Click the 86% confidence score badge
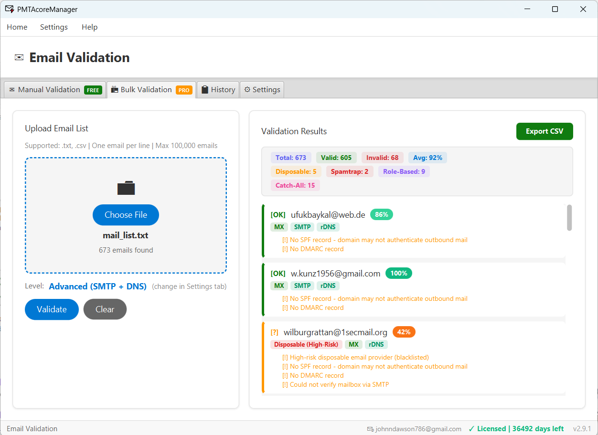 (381, 214)
